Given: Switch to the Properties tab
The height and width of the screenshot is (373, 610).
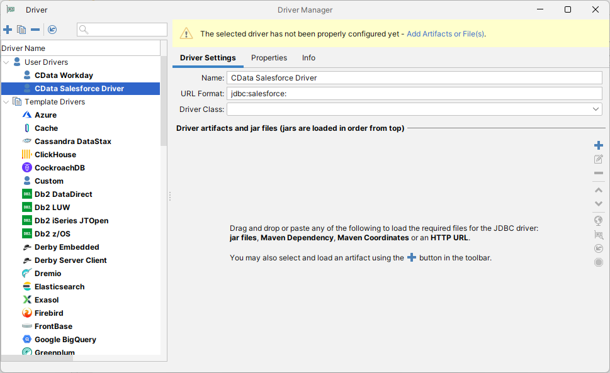Looking at the screenshot, I should (269, 58).
